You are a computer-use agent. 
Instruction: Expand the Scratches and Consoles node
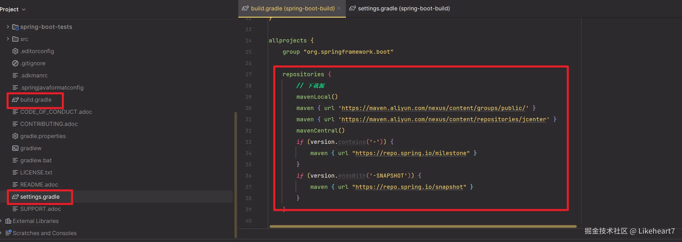(1, 233)
